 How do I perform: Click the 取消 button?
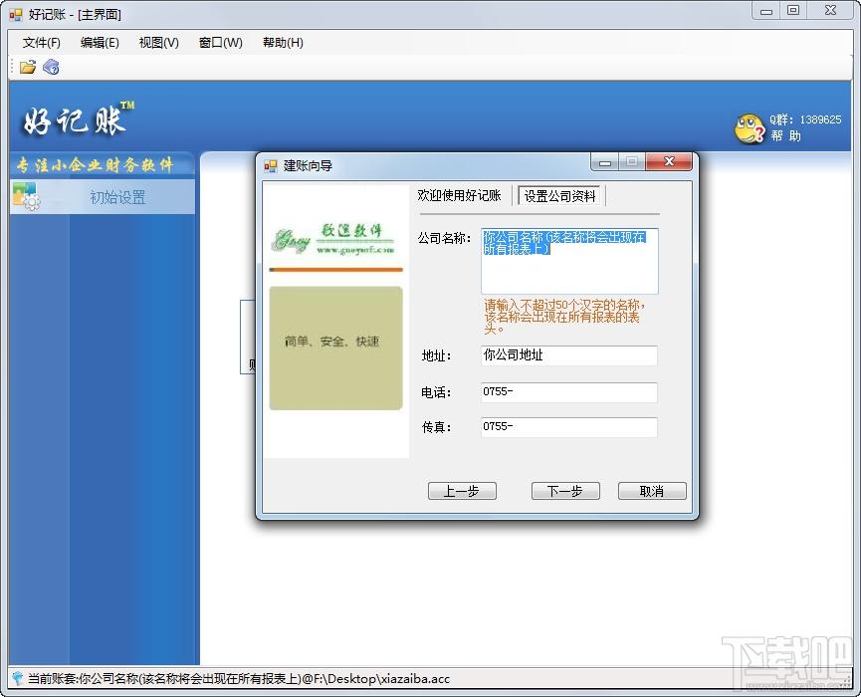pos(652,491)
